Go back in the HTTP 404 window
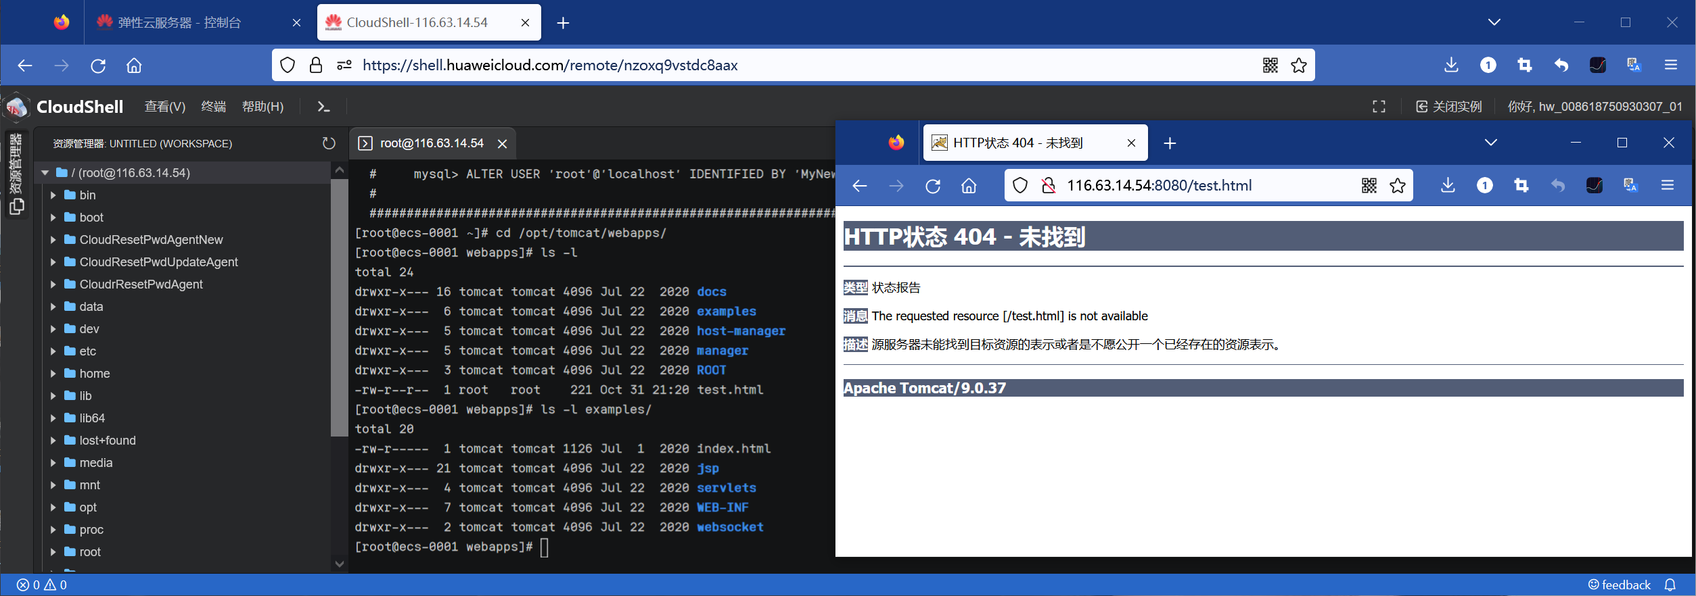 click(x=860, y=186)
